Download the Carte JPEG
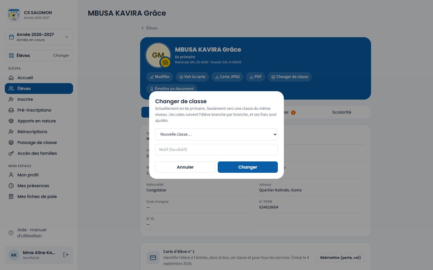The width and height of the screenshot is (433, 270). click(227, 77)
